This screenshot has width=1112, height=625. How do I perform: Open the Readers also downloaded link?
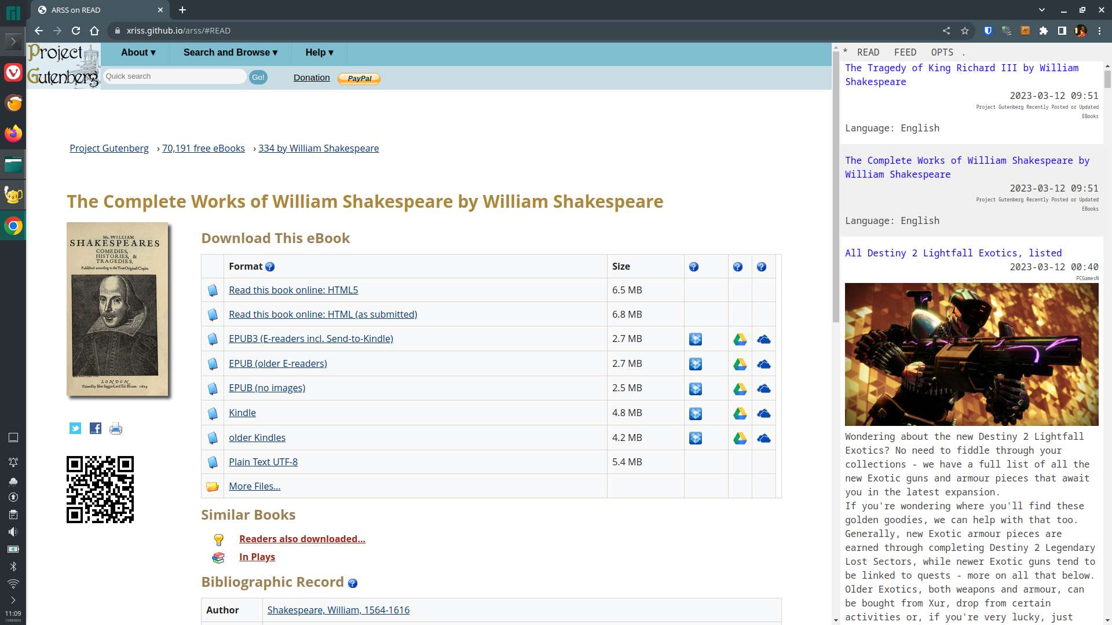302,539
